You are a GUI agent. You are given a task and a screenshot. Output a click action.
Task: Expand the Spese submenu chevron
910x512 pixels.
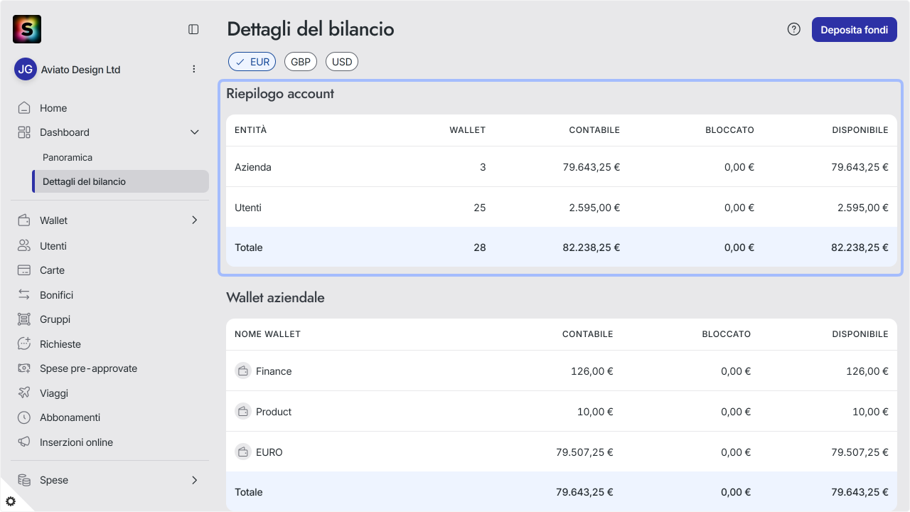pyautogui.click(x=194, y=480)
